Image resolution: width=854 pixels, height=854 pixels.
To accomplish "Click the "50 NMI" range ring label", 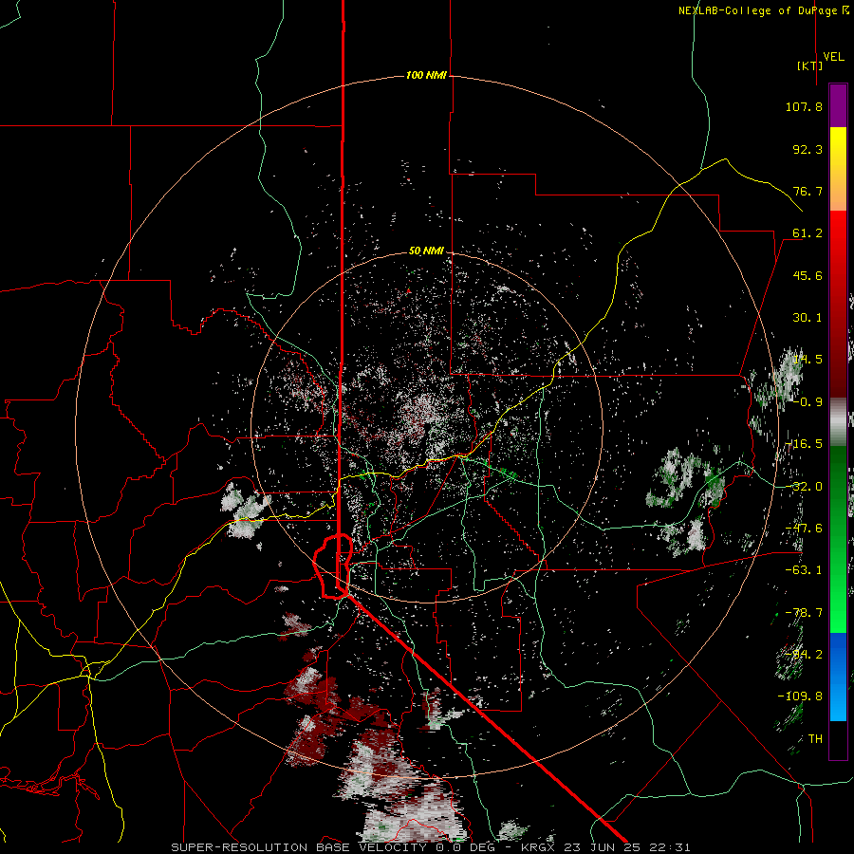I will (x=426, y=251).
